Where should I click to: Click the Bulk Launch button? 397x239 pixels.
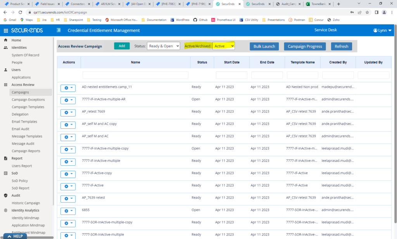[x=264, y=46]
